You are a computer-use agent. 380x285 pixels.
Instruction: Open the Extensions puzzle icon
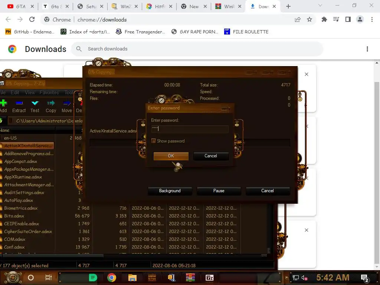coord(324,19)
